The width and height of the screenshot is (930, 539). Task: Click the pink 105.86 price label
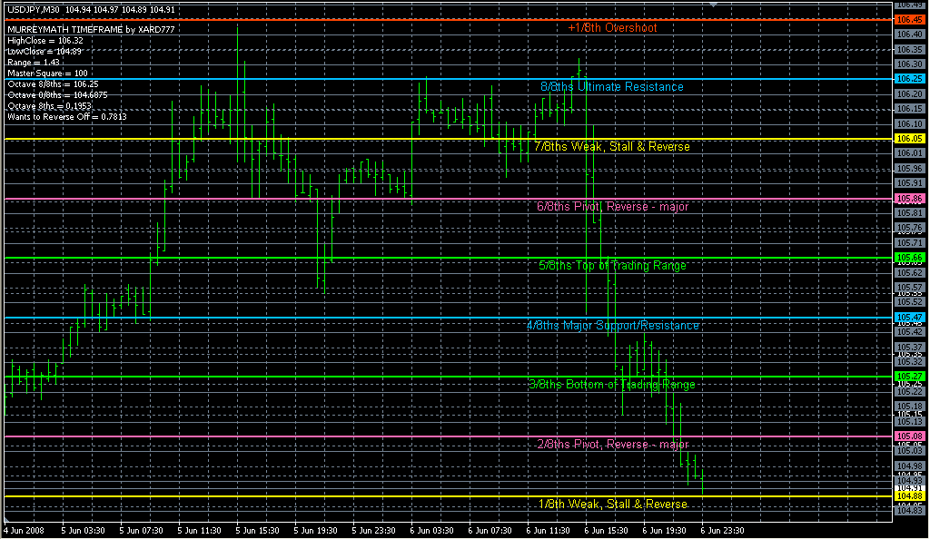point(909,199)
